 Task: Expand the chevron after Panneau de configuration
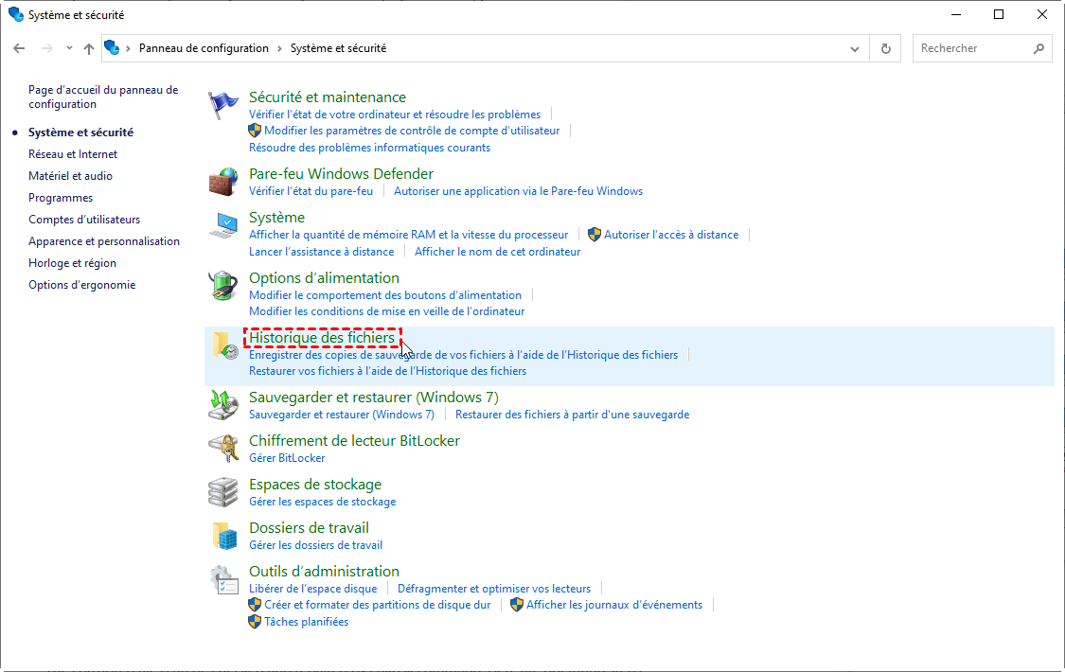point(279,48)
